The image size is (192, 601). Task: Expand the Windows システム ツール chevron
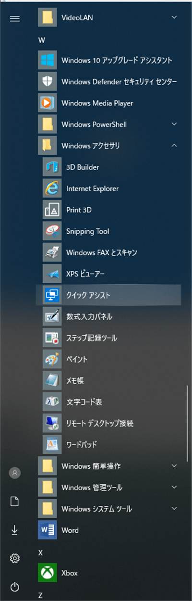coord(174,508)
